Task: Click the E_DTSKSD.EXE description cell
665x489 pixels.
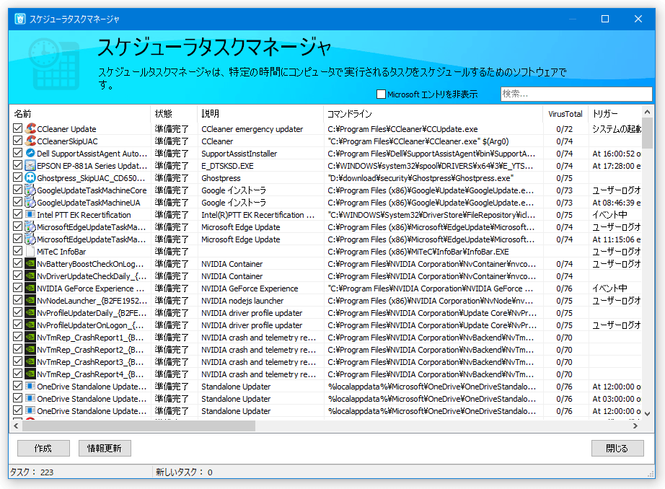Action: click(x=227, y=166)
